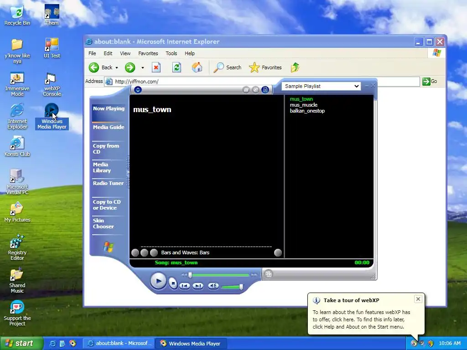Viewport: 467px width, 350px height.
Task: Click the Favorites star toolbar button
Action: [265, 67]
